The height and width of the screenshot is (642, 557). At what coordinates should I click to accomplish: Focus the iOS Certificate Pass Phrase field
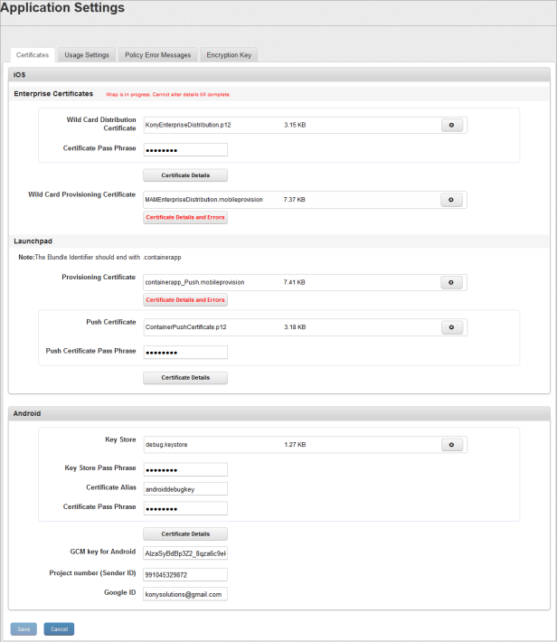click(185, 150)
